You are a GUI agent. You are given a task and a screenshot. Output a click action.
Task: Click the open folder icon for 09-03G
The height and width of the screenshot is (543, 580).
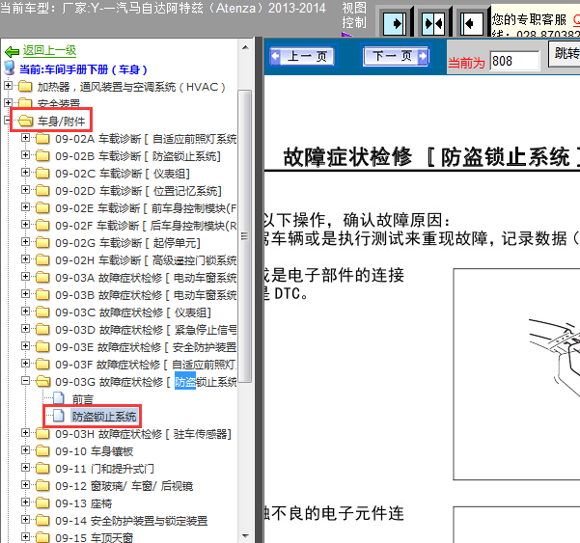coord(42,381)
